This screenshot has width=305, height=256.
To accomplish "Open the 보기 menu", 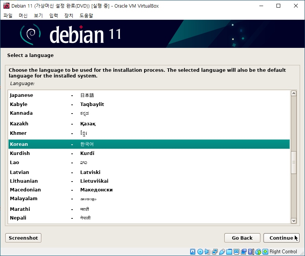I will (38, 16).
